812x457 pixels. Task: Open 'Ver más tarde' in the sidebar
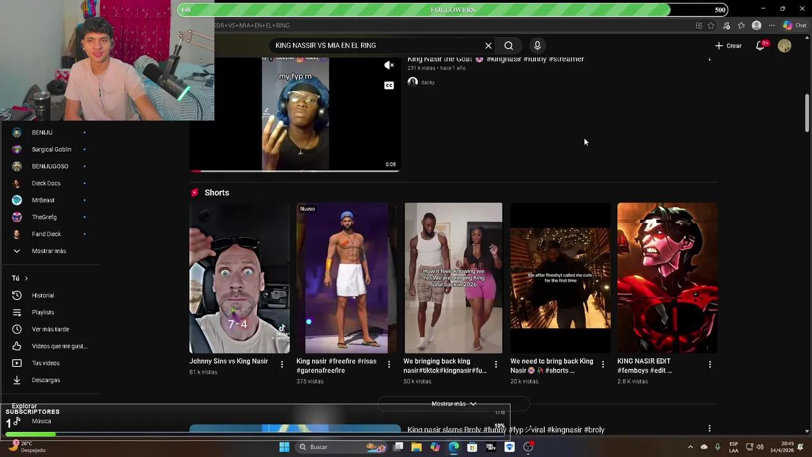click(49, 329)
